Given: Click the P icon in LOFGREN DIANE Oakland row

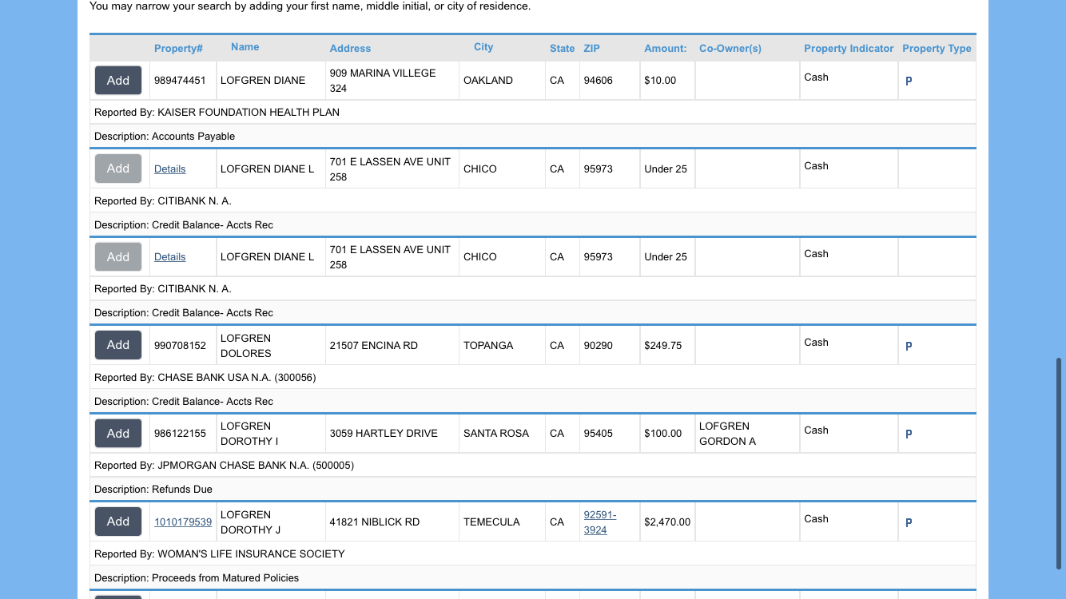Looking at the screenshot, I should [909, 81].
